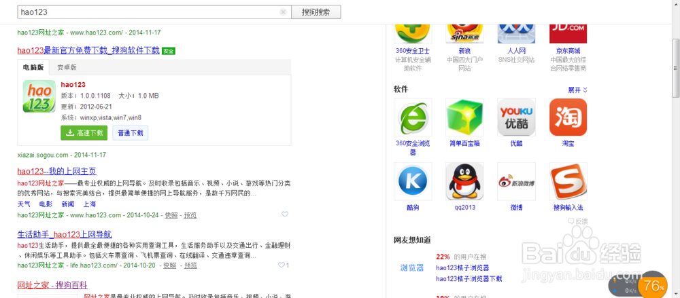Click the page vertical scrollbar thumb
Image resolution: width=680 pixels, height=298 pixels.
[676, 68]
